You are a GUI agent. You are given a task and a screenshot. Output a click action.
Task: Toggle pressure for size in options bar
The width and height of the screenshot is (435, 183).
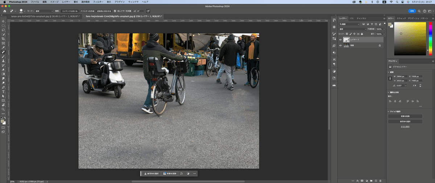pyautogui.click(x=148, y=11)
